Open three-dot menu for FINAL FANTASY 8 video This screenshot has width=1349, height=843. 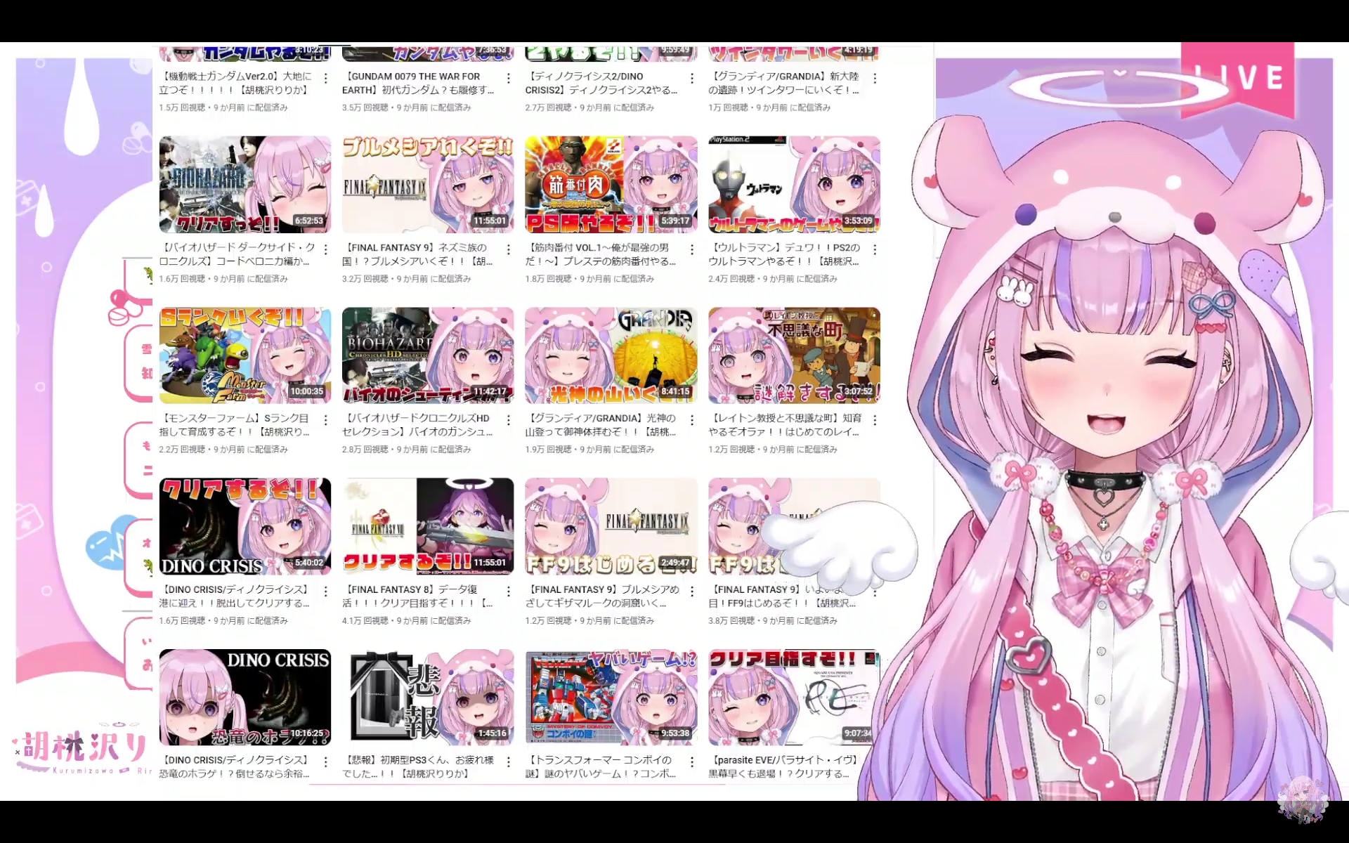pyautogui.click(x=509, y=592)
